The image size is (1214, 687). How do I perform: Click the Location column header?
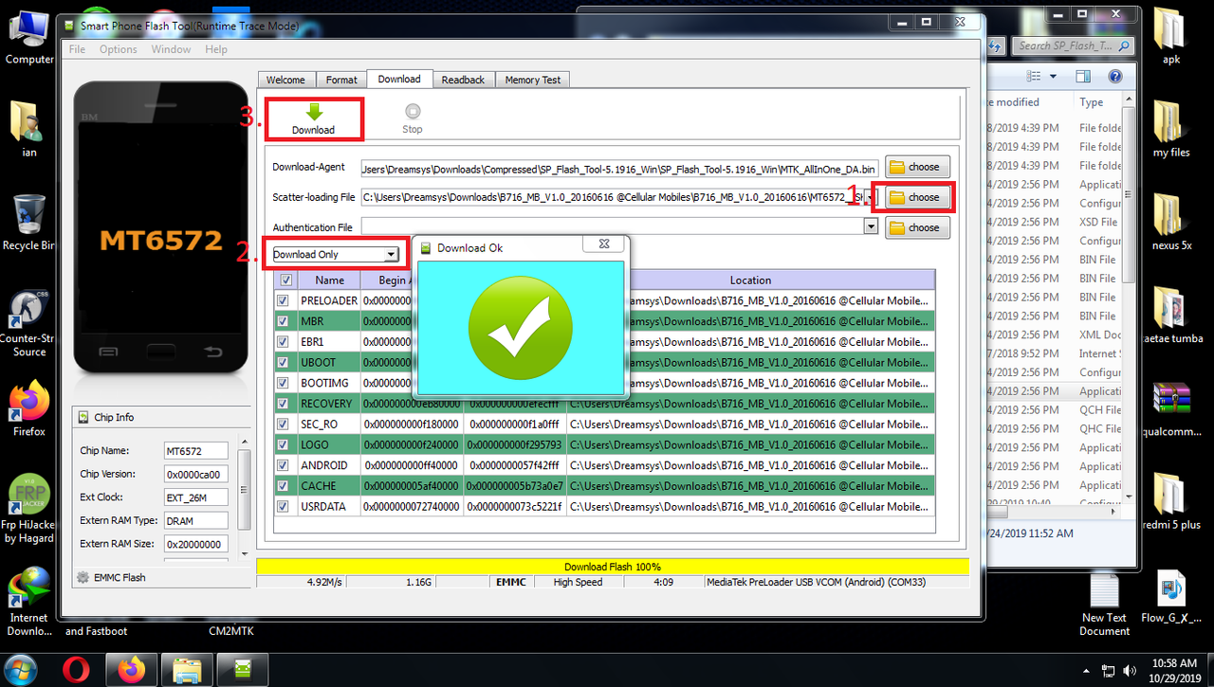click(x=750, y=280)
